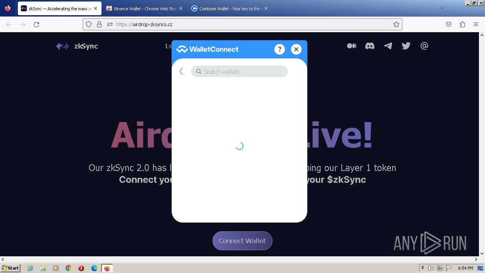
Task: Launch Opera from taskbar
Action: coord(81,268)
